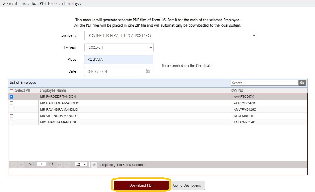Check MR VIRENDRA MANDLOI checkbox

pyautogui.click(x=11, y=116)
